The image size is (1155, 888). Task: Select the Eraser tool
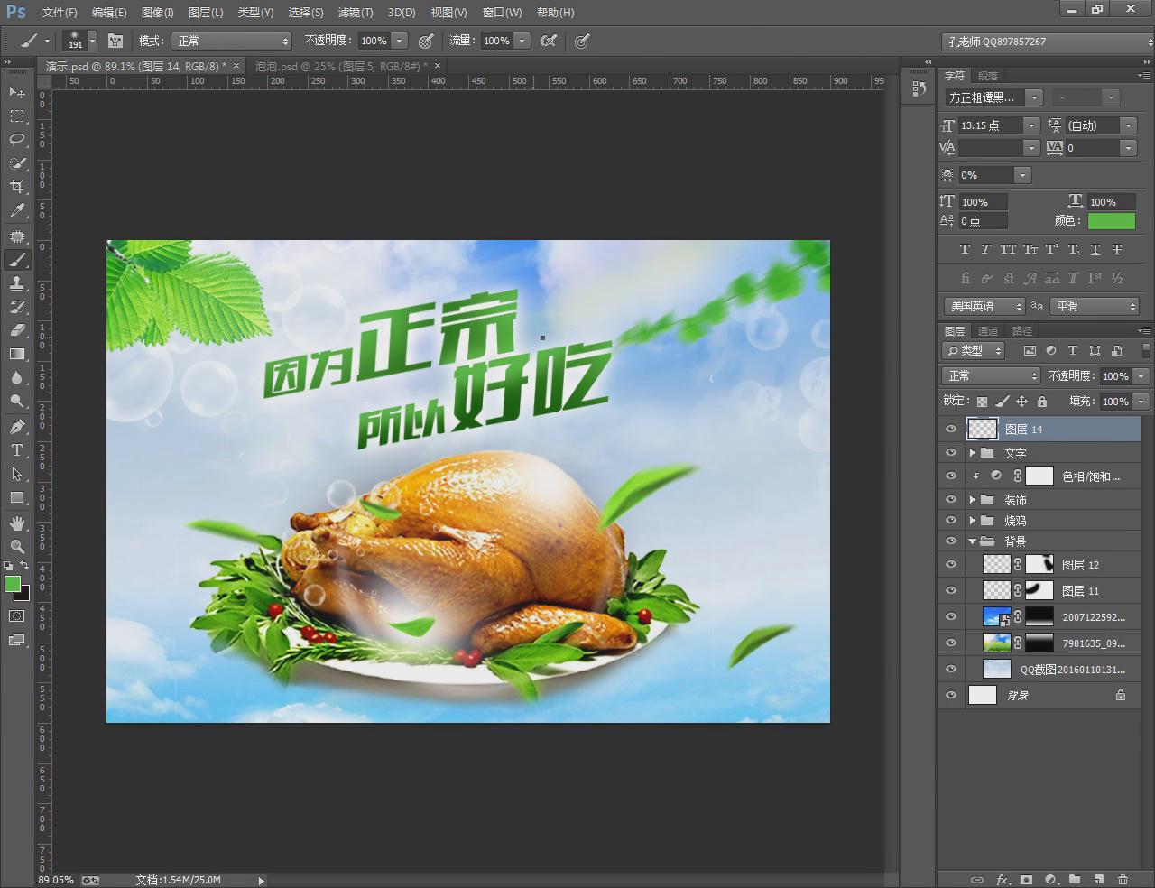pyautogui.click(x=17, y=330)
